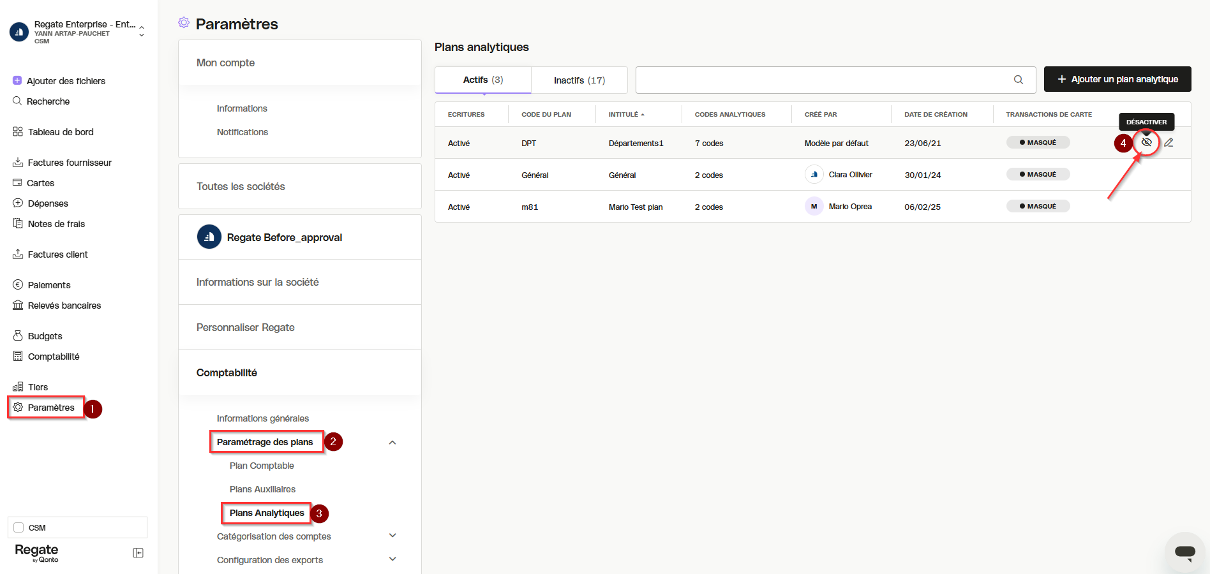Open Informations générales menu item
The height and width of the screenshot is (574, 1210).
263,418
